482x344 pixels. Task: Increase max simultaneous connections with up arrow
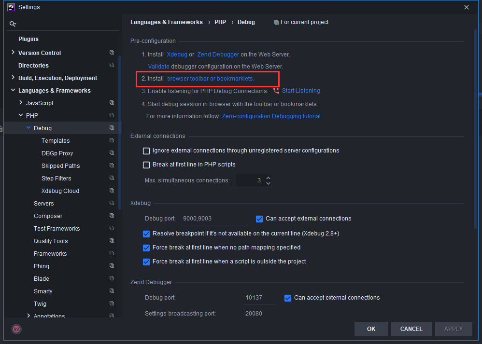pos(269,178)
